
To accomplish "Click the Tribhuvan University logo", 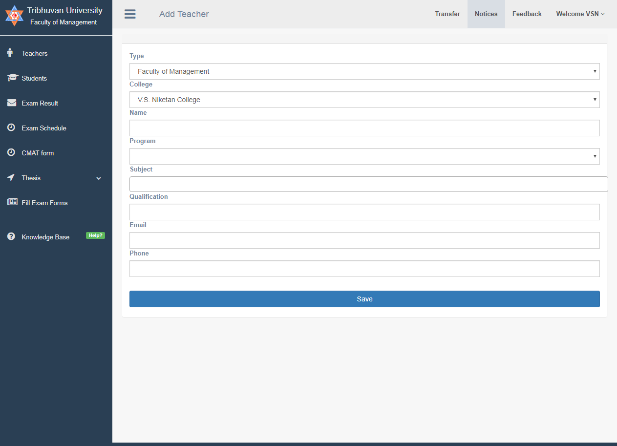I will 14,16.
